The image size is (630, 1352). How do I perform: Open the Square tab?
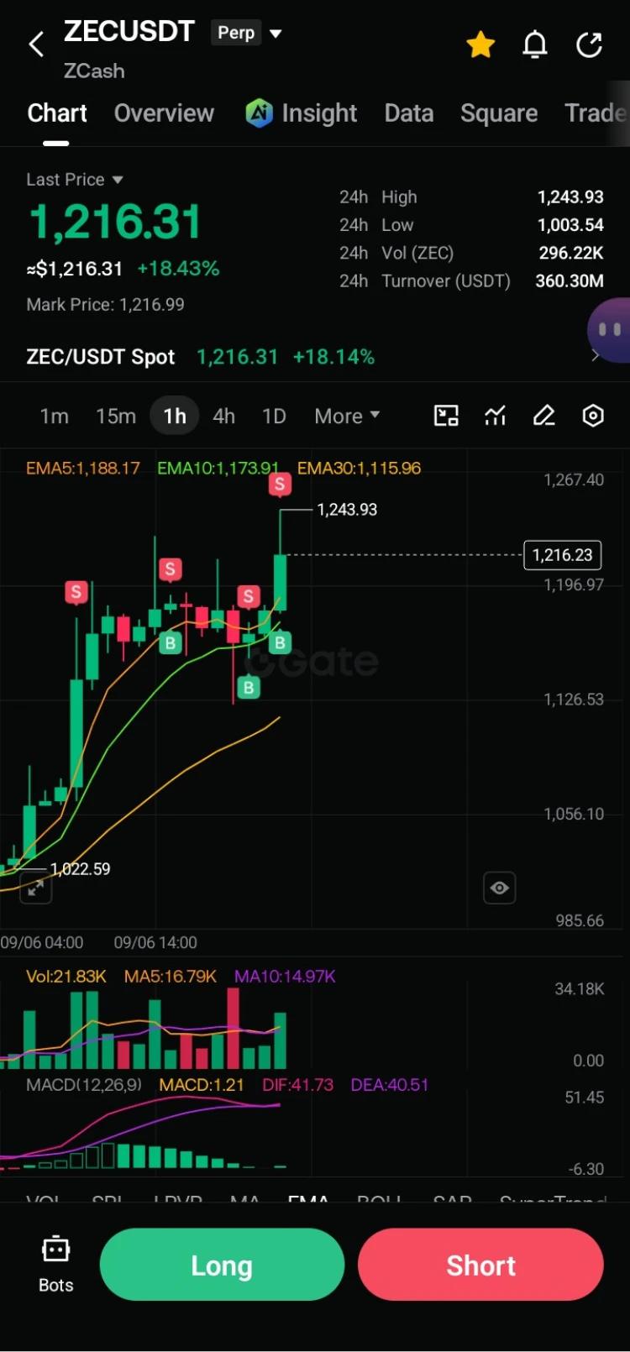pyautogui.click(x=499, y=113)
